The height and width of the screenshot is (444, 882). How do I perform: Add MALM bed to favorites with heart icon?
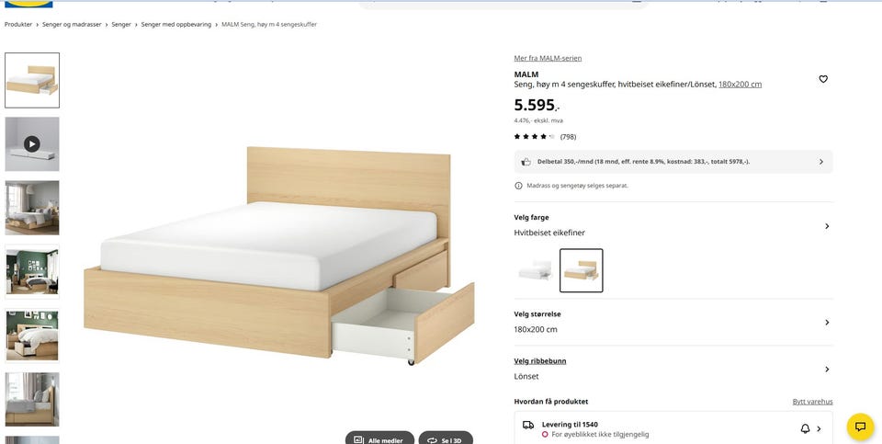click(823, 79)
